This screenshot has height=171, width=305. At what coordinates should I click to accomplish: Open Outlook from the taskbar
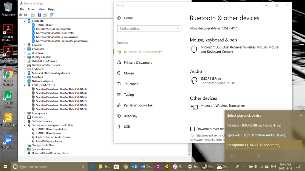point(134,167)
